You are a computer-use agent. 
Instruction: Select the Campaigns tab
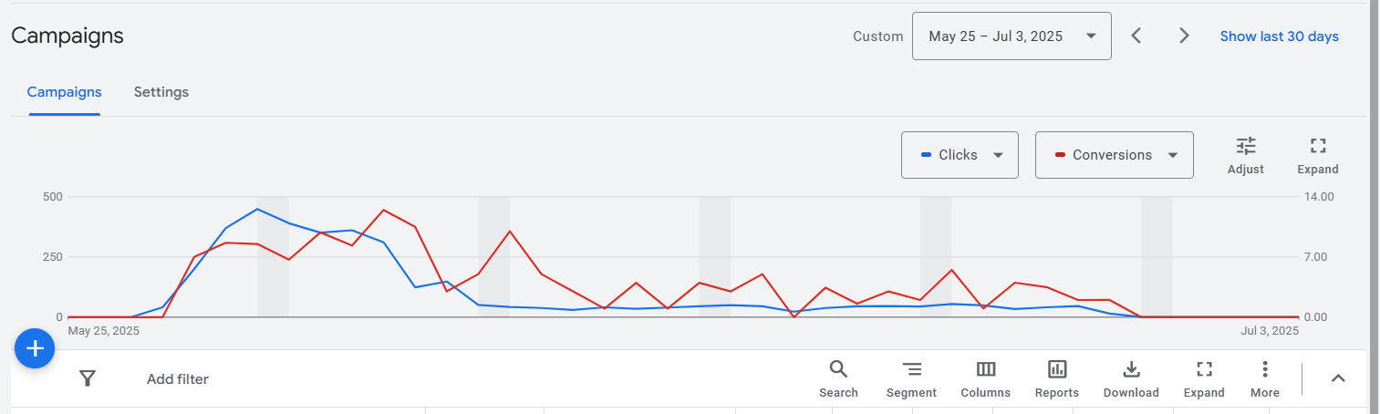pyautogui.click(x=64, y=92)
